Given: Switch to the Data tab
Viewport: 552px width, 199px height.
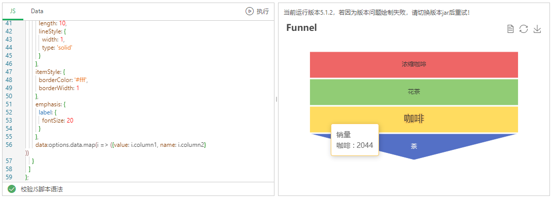Looking at the screenshot, I should (37, 11).
